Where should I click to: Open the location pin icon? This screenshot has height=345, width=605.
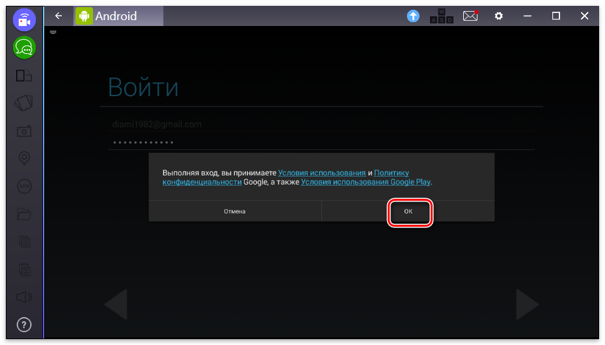(24, 158)
